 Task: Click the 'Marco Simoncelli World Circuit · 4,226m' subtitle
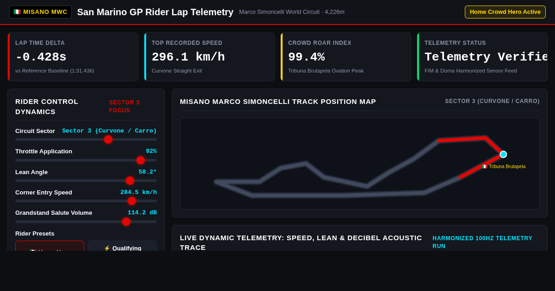point(292,12)
